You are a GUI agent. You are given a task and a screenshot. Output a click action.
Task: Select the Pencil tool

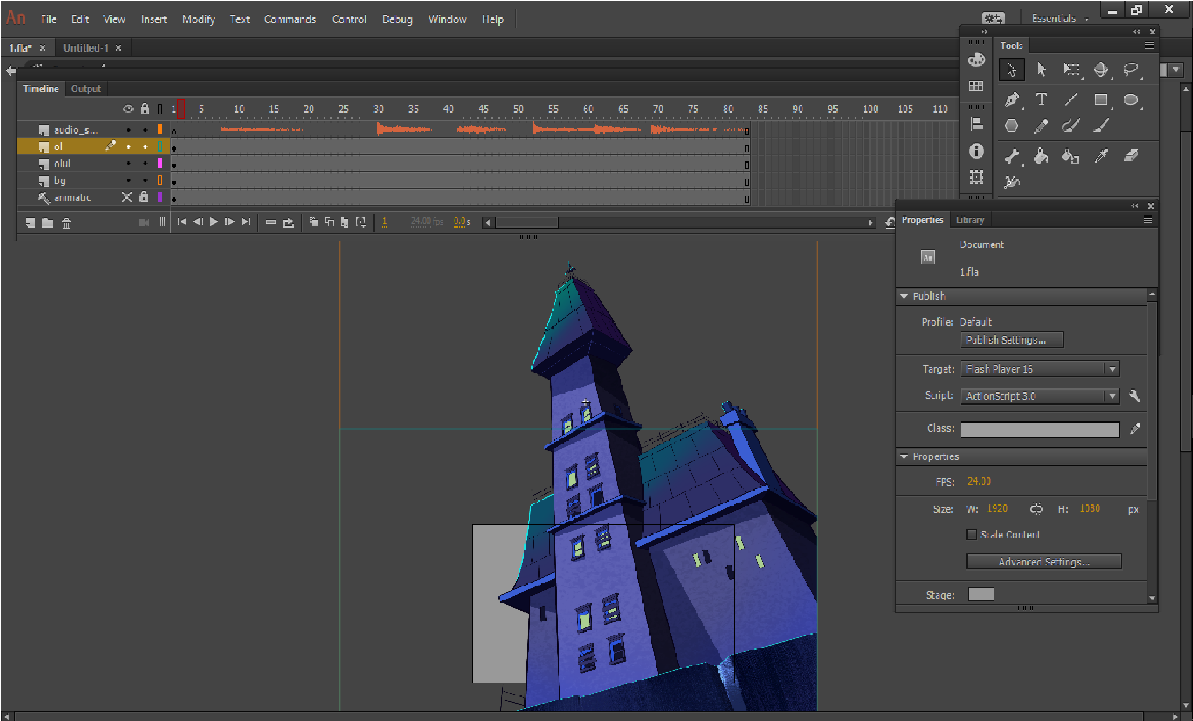[x=1041, y=125]
